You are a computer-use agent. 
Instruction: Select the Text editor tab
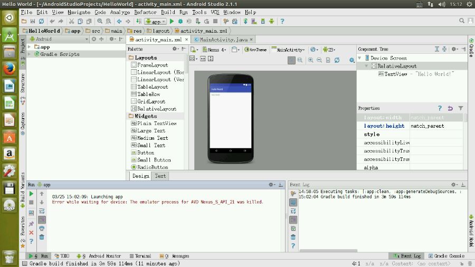point(160,176)
